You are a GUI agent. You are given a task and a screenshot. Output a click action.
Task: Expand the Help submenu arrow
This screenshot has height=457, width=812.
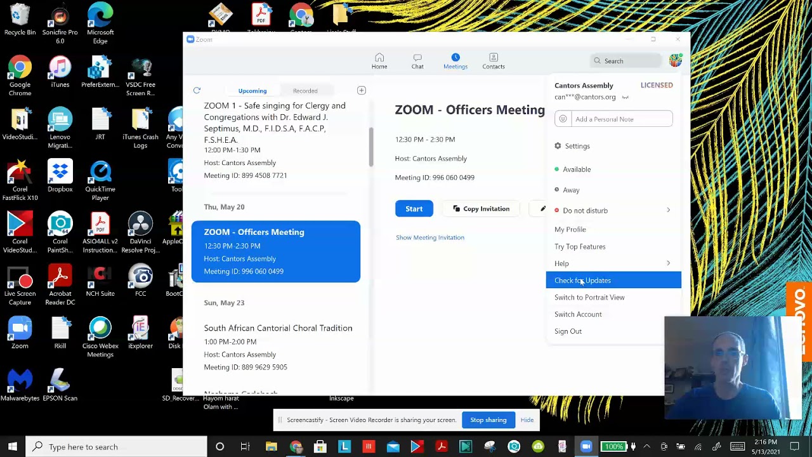668,263
